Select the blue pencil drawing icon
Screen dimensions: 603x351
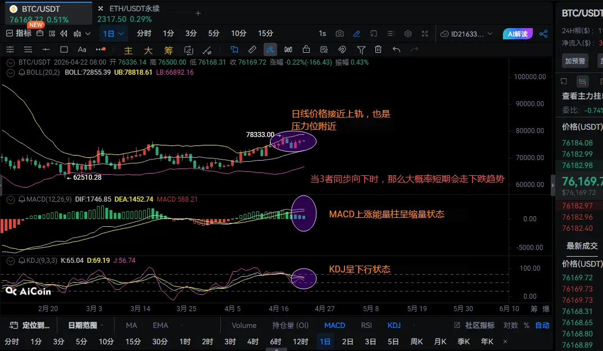(x=356, y=34)
